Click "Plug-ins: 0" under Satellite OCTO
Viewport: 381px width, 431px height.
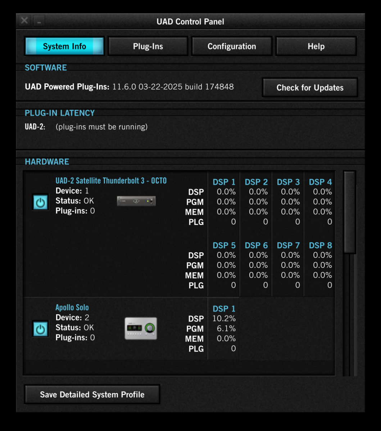click(75, 211)
